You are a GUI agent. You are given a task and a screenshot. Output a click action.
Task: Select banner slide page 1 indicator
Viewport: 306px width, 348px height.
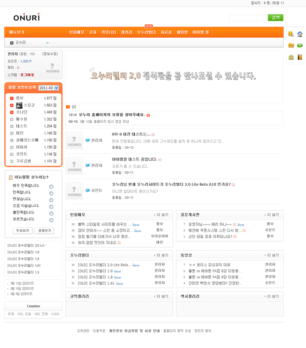click(x=68, y=107)
